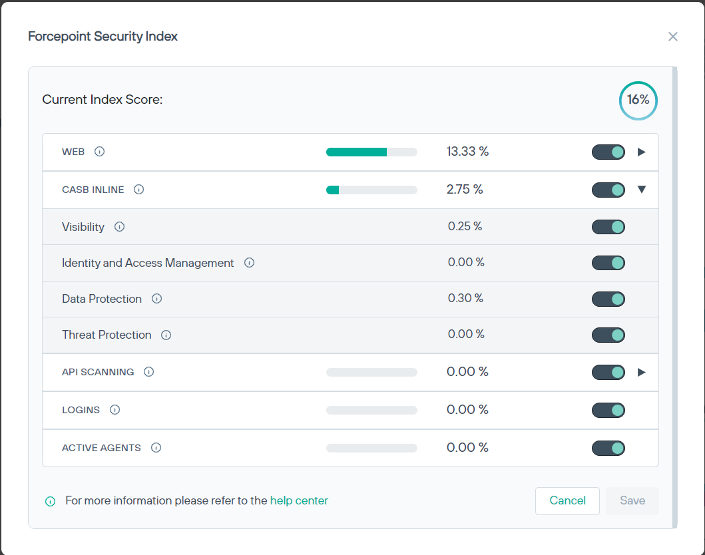Disable the WEB toggle switch

(608, 152)
